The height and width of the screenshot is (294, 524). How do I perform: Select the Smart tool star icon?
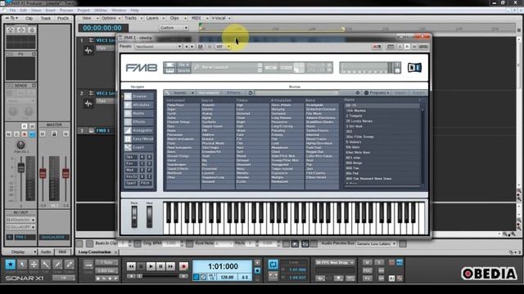(x=11, y=265)
